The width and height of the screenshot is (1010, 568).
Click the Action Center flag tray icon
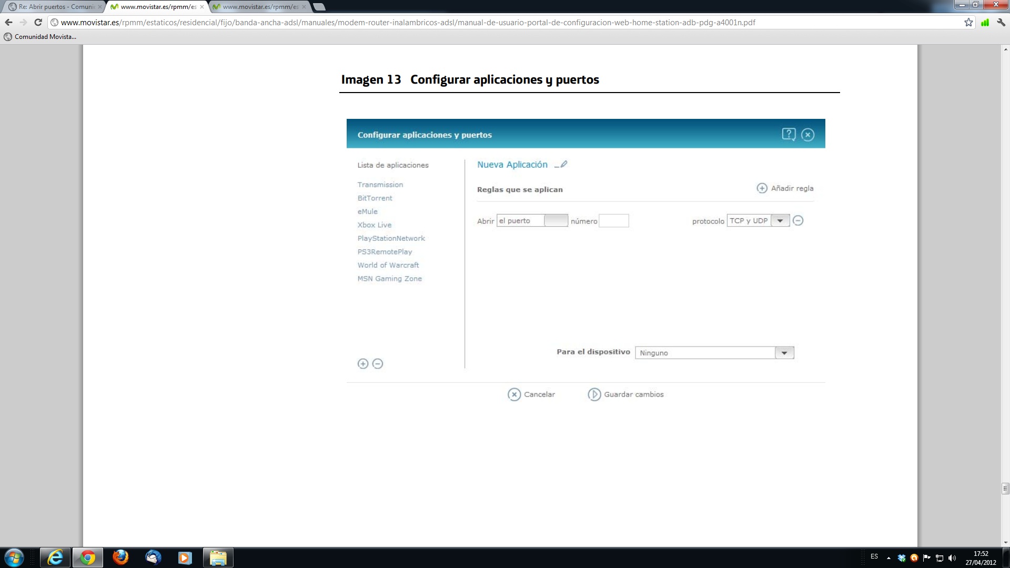tap(927, 558)
